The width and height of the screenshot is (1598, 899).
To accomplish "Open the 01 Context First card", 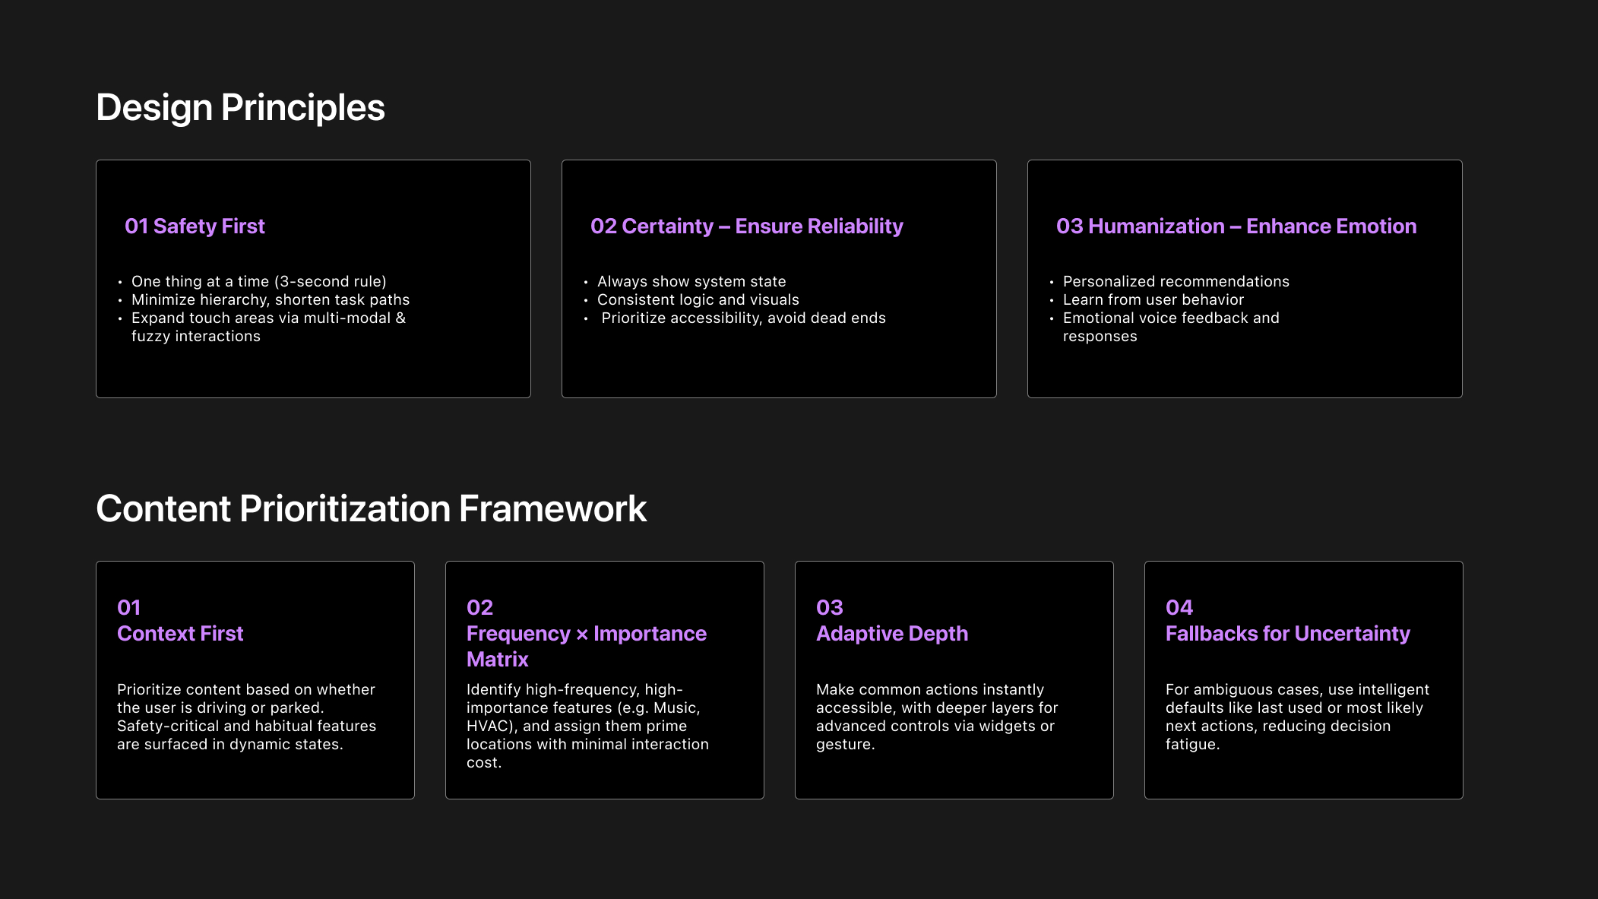I will 255,679.
